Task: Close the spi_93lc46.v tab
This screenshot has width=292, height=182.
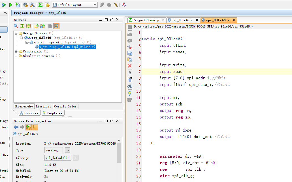Action: coord(234,20)
